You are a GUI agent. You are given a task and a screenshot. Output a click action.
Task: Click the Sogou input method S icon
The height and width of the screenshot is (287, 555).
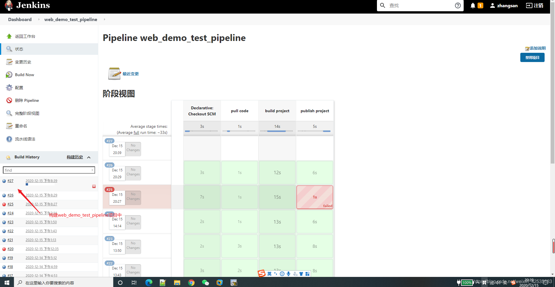pos(262,273)
